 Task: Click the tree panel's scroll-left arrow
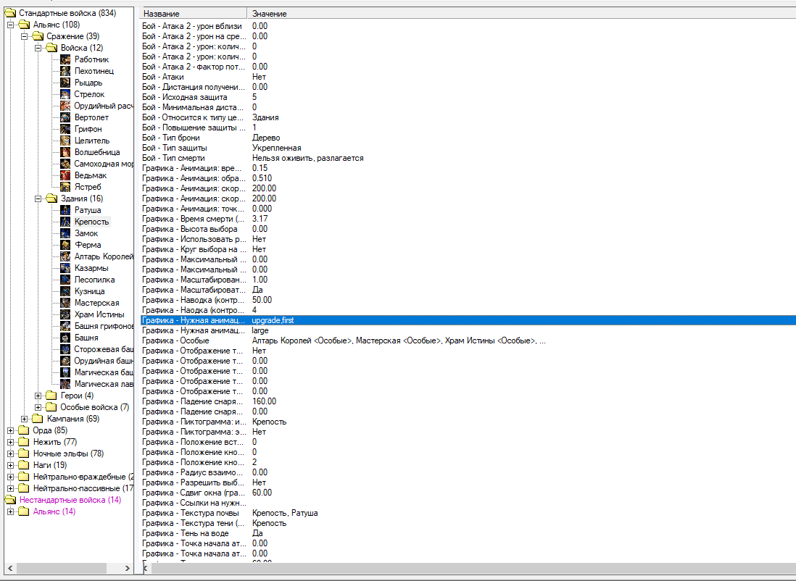(x=10, y=568)
